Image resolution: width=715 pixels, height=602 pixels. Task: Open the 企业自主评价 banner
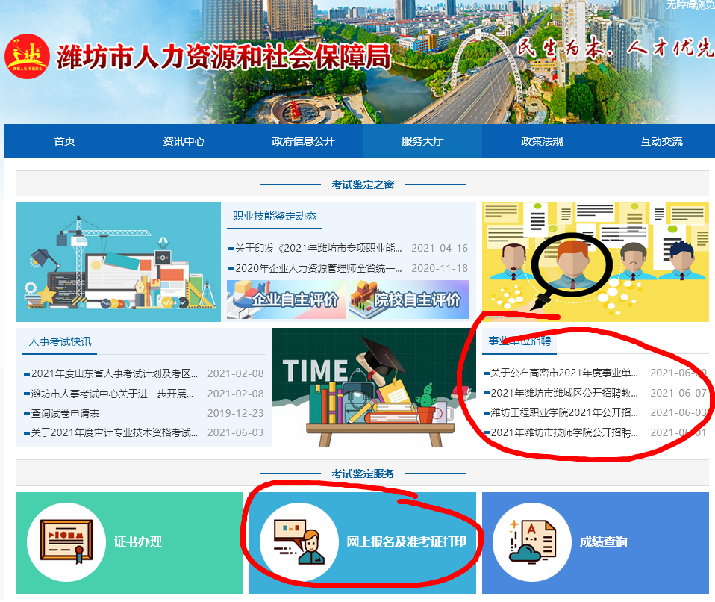coord(286,300)
